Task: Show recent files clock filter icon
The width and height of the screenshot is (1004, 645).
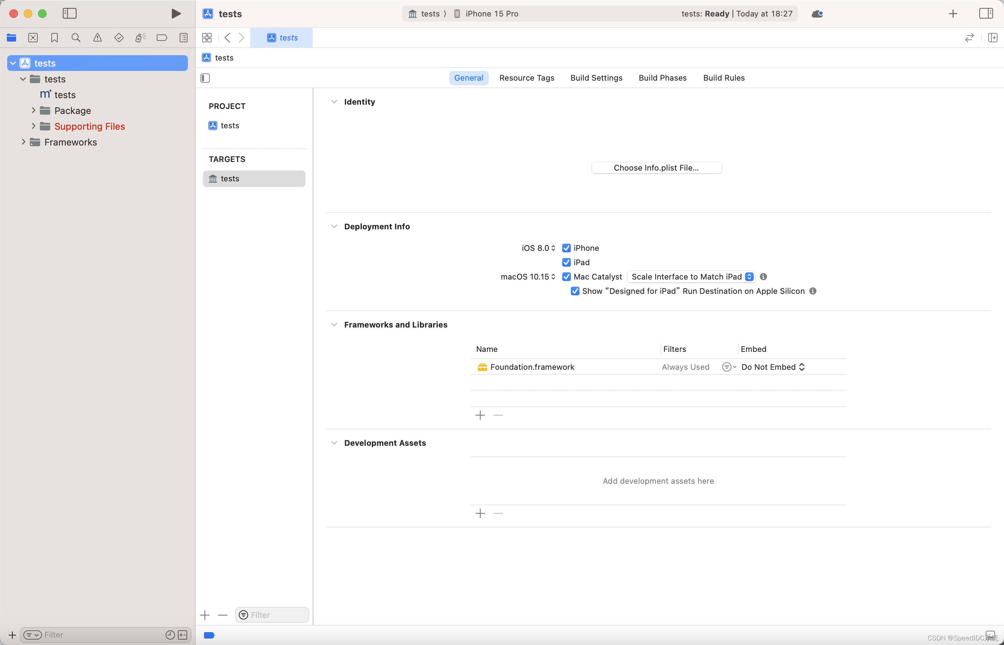Action: (x=170, y=635)
